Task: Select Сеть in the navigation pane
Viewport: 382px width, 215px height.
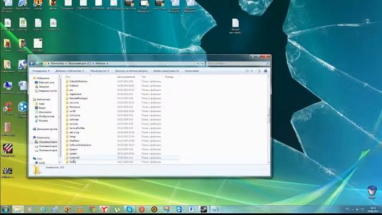Action: tap(39, 159)
